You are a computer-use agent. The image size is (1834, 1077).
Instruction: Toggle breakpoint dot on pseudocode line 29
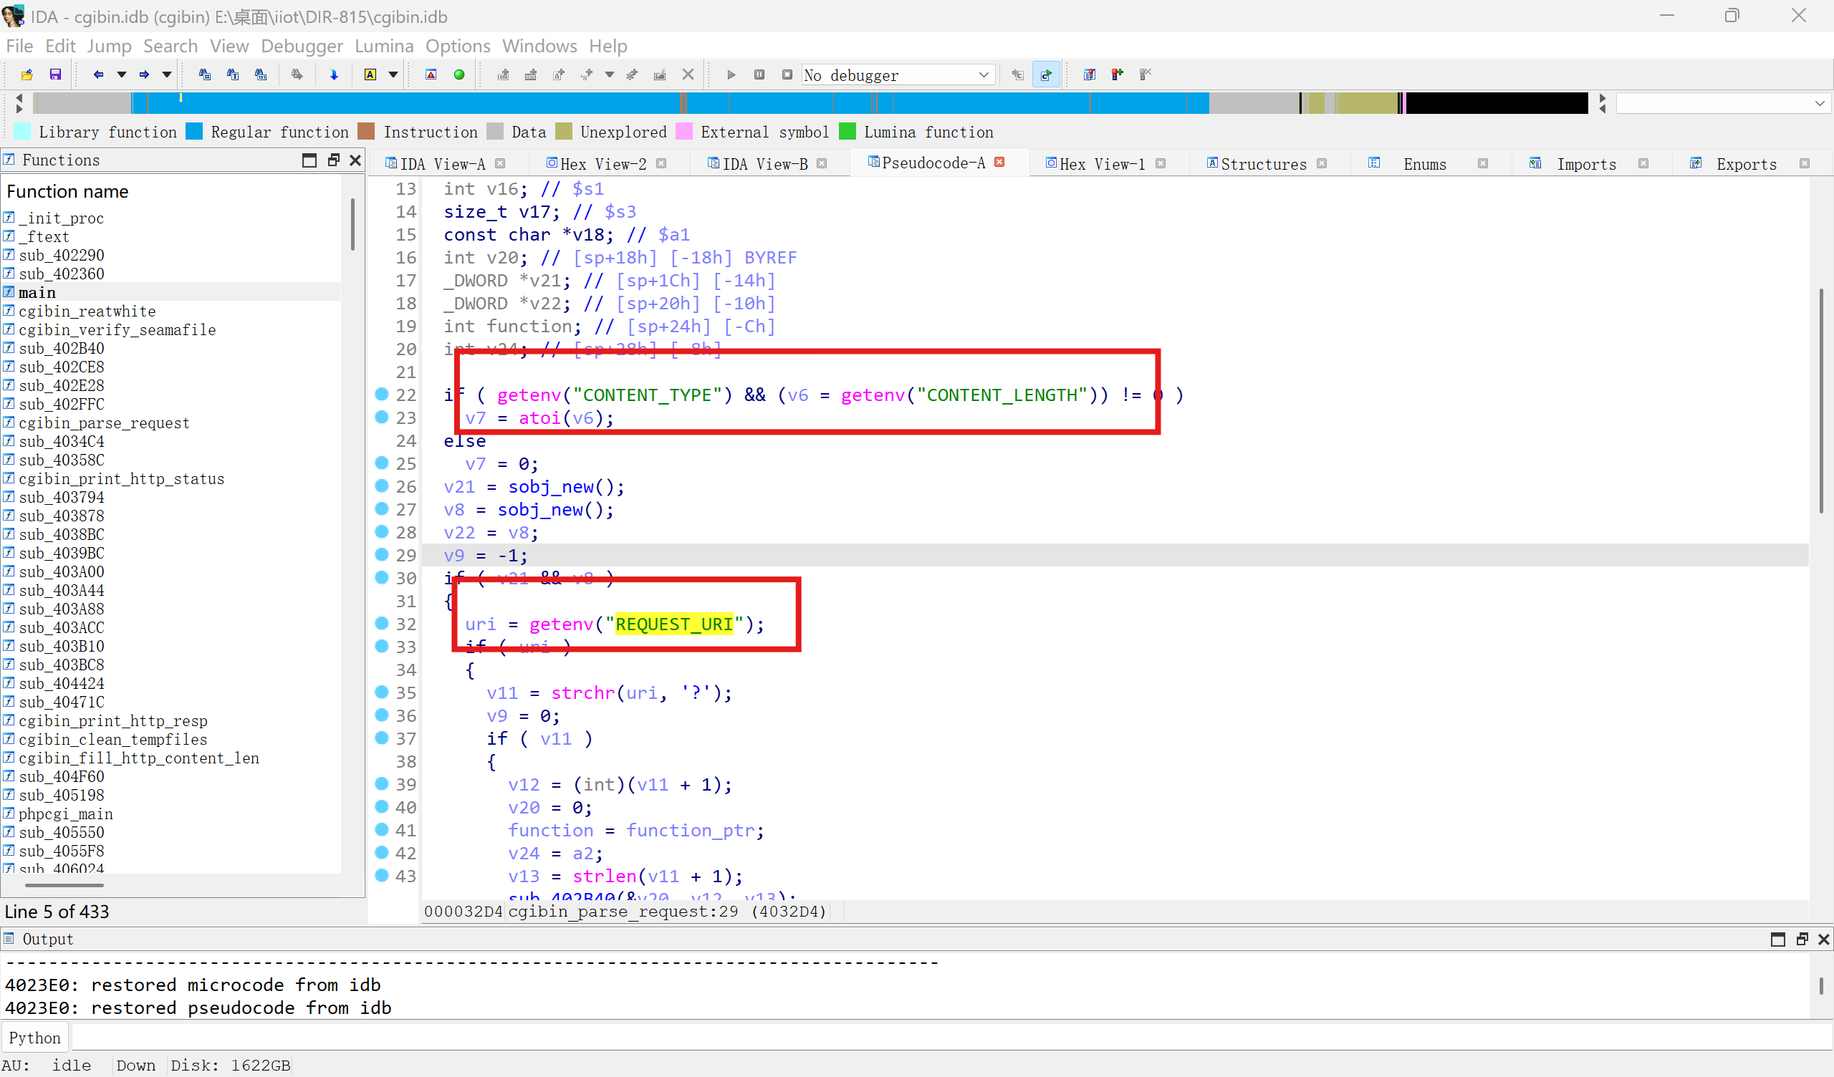pos(381,554)
